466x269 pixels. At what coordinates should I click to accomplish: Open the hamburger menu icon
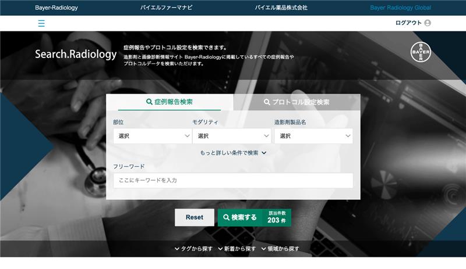click(x=41, y=23)
